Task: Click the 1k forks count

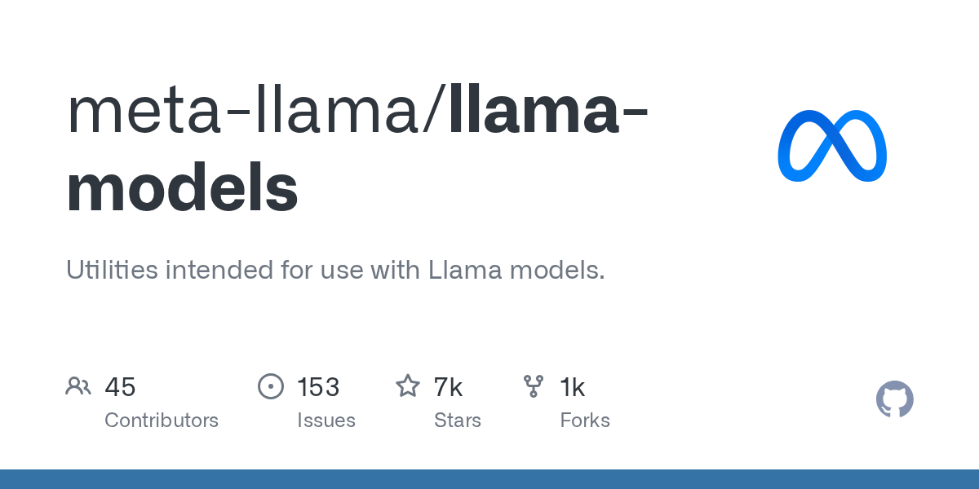Action: [x=572, y=387]
